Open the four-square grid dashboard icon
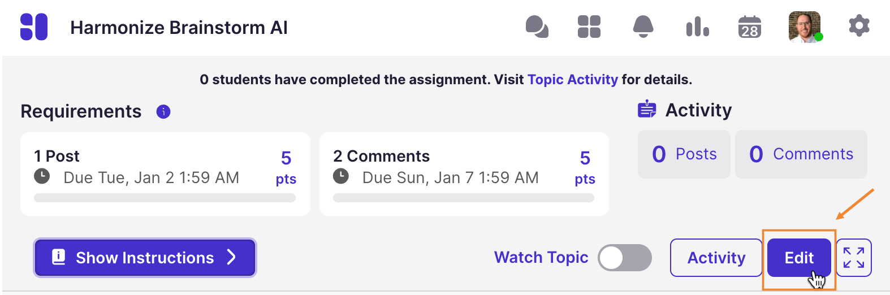 click(589, 27)
